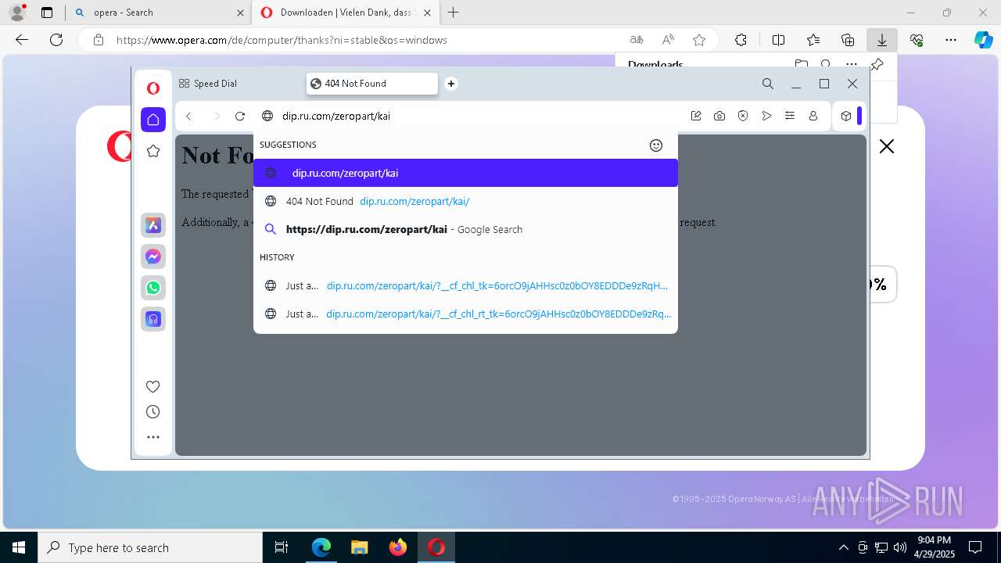1001x563 pixels.
Task: Click taskbar search box
Action: coord(150,547)
